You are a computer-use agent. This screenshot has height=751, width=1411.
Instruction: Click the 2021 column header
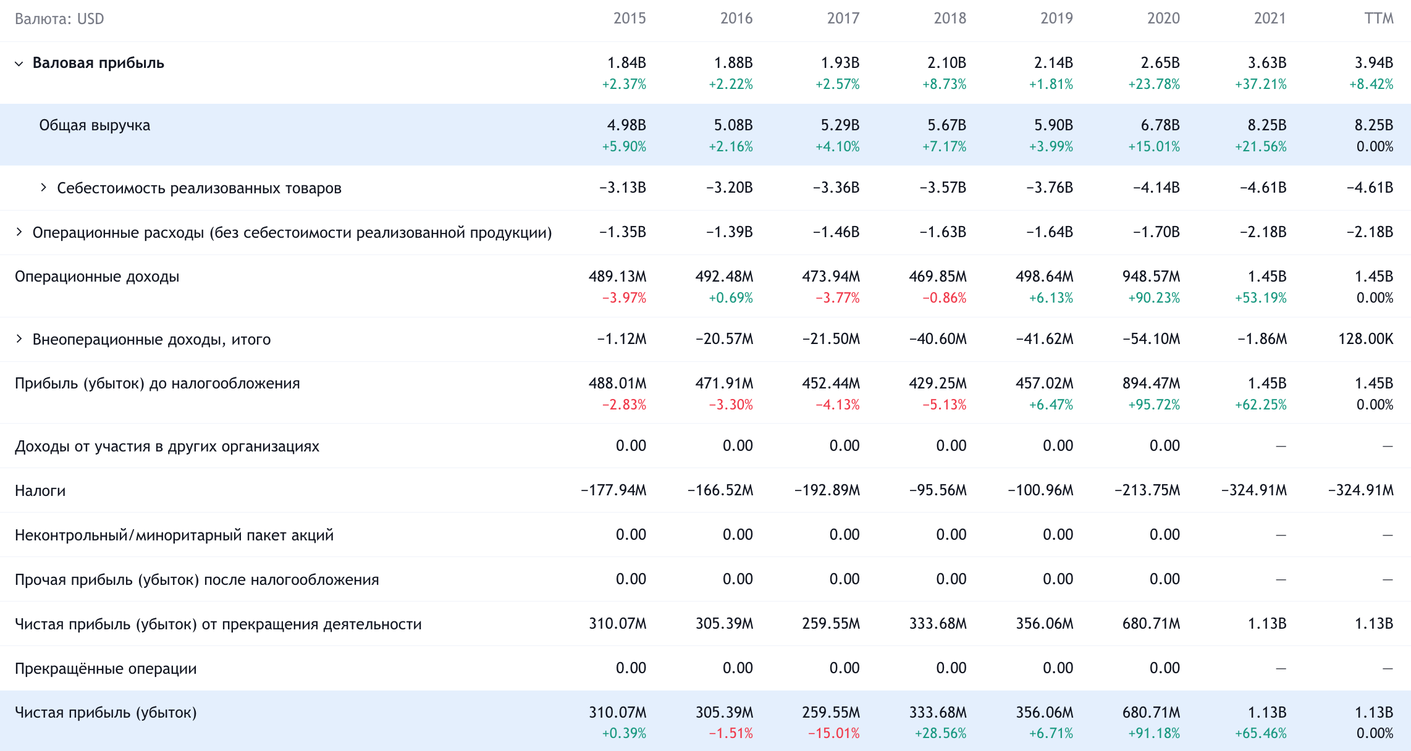[x=1270, y=19]
